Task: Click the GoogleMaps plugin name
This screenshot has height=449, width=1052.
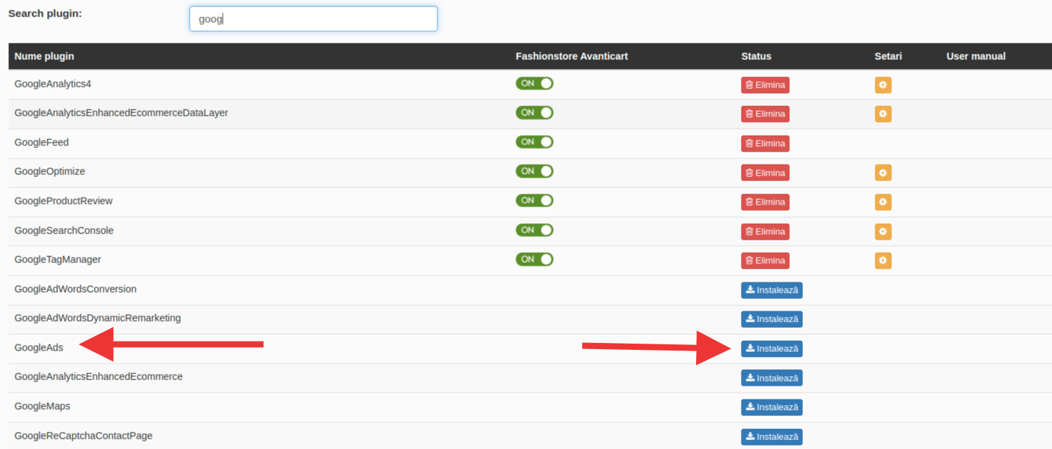Action: (x=42, y=406)
